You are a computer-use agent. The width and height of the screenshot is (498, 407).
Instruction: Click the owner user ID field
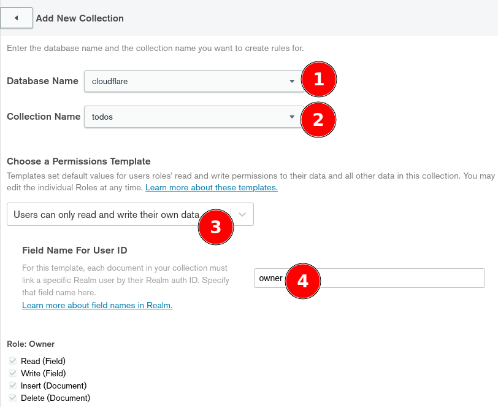click(369, 278)
